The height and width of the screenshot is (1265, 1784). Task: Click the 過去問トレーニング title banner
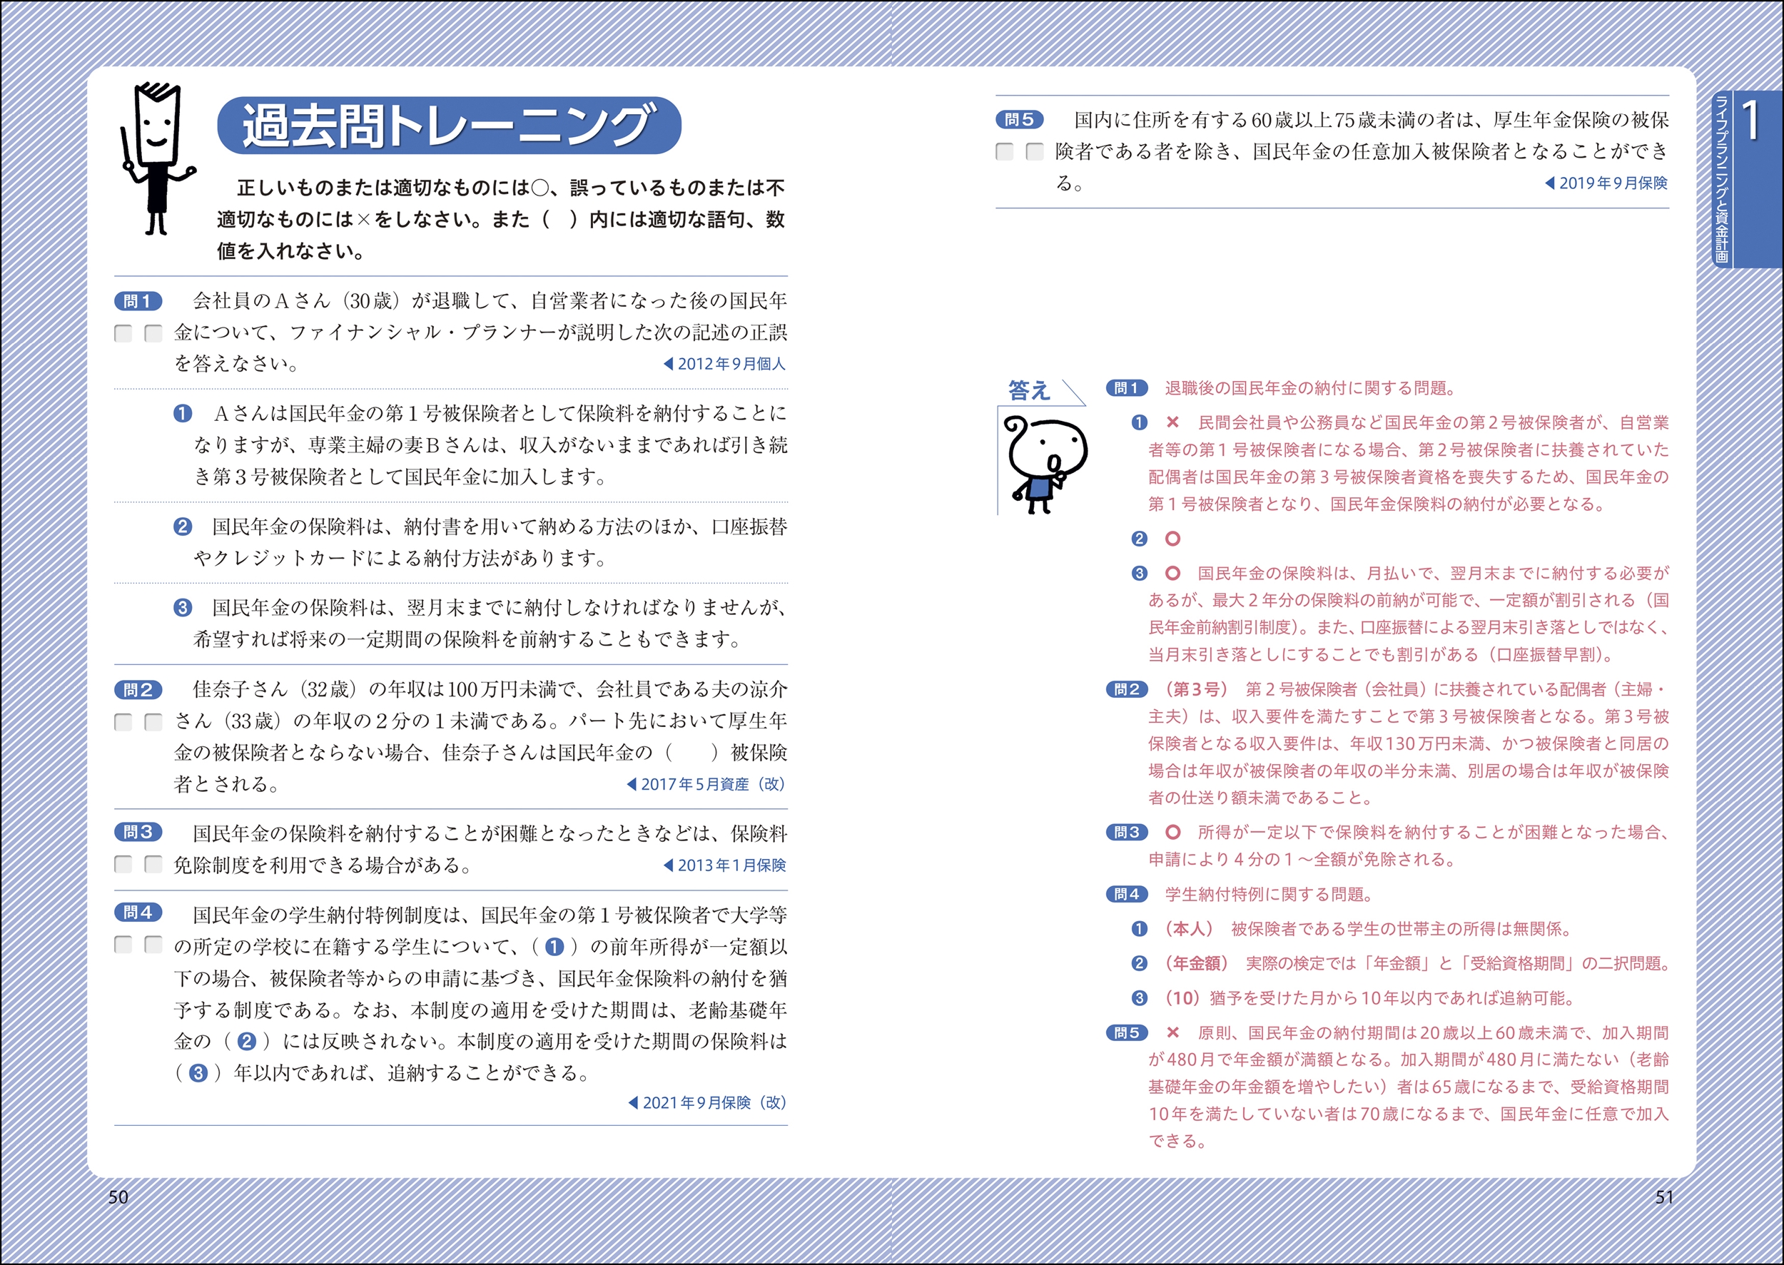(x=449, y=126)
